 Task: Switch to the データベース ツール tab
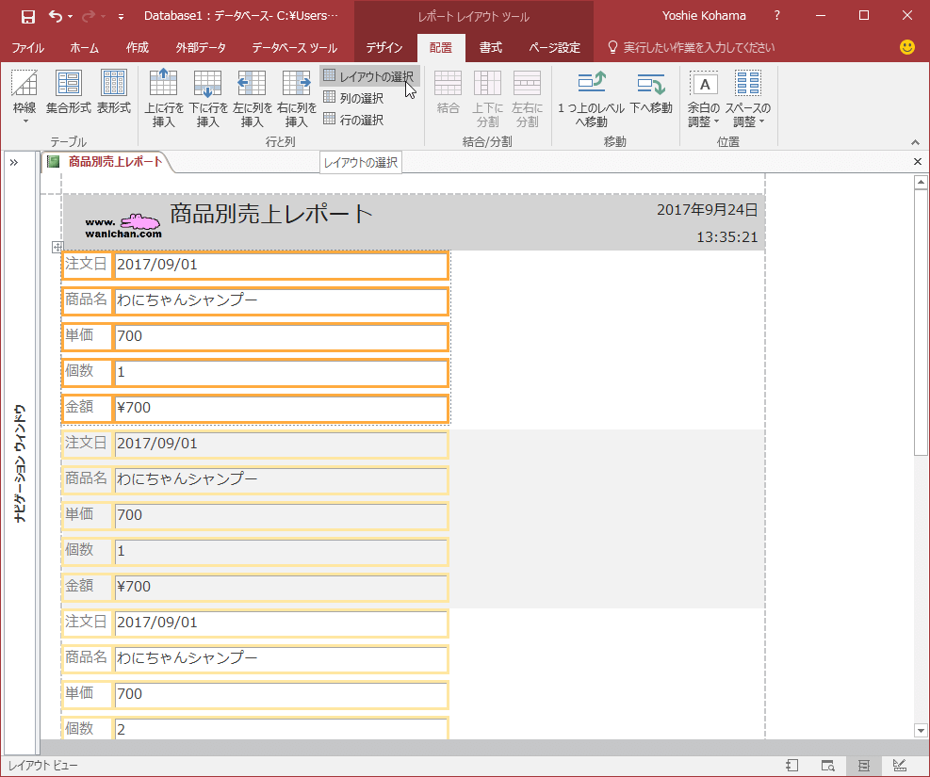(294, 47)
